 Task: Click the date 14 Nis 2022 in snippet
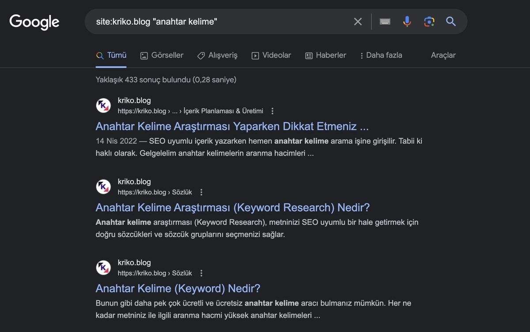pos(116,141)
